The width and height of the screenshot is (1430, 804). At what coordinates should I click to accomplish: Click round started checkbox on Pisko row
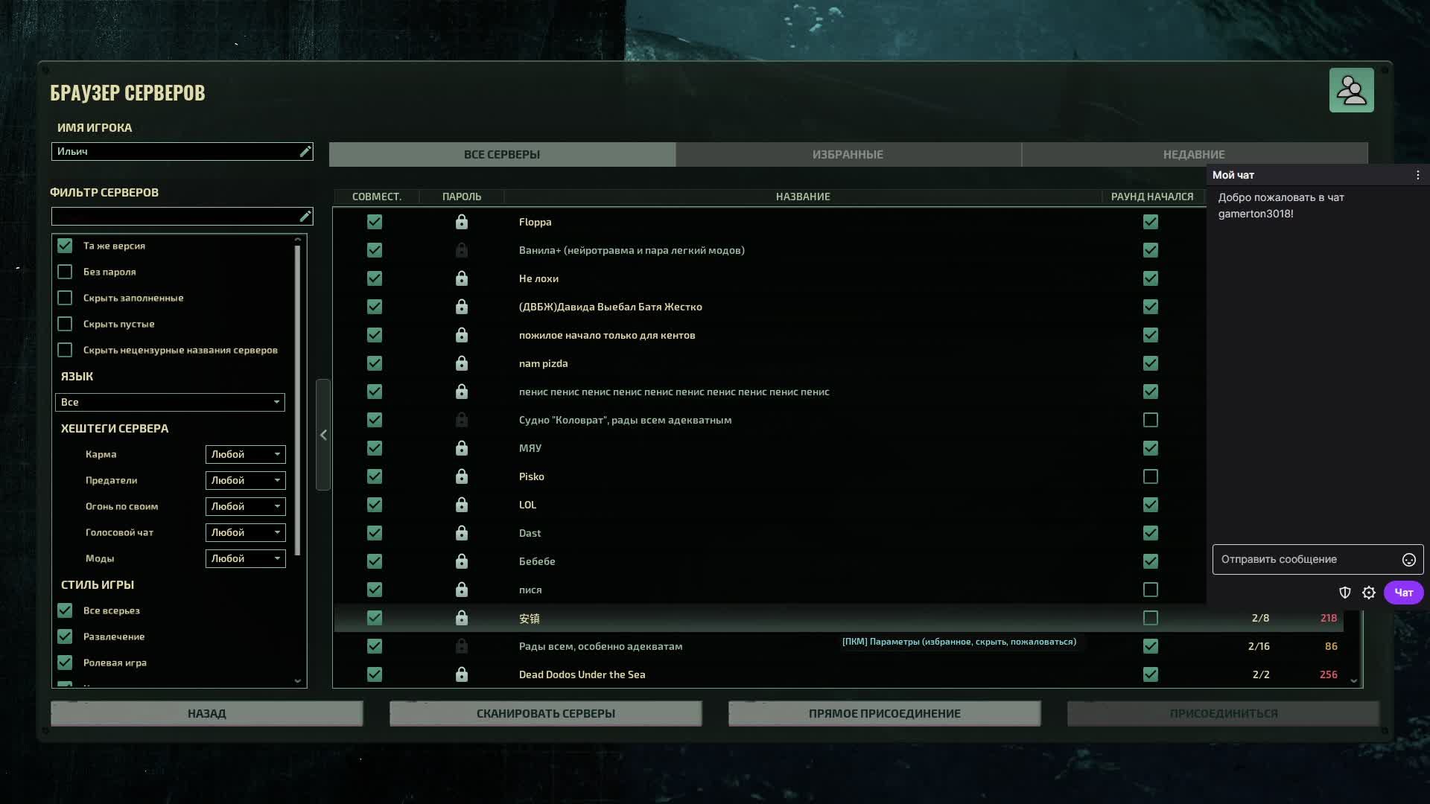[1151, 476]
